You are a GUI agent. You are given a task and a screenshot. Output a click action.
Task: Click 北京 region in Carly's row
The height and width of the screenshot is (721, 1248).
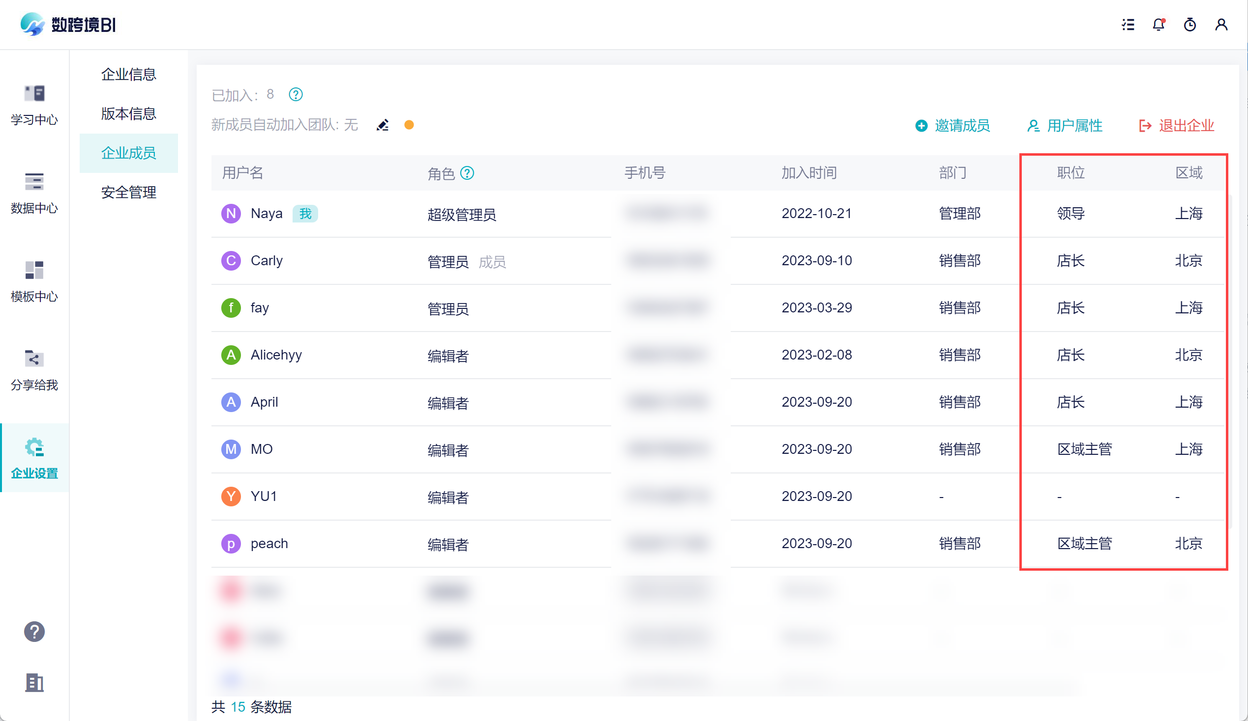[x=1189, y=261]
